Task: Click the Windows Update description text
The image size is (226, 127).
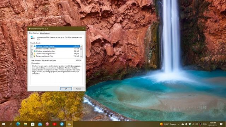Action: (x=56, y=70)
